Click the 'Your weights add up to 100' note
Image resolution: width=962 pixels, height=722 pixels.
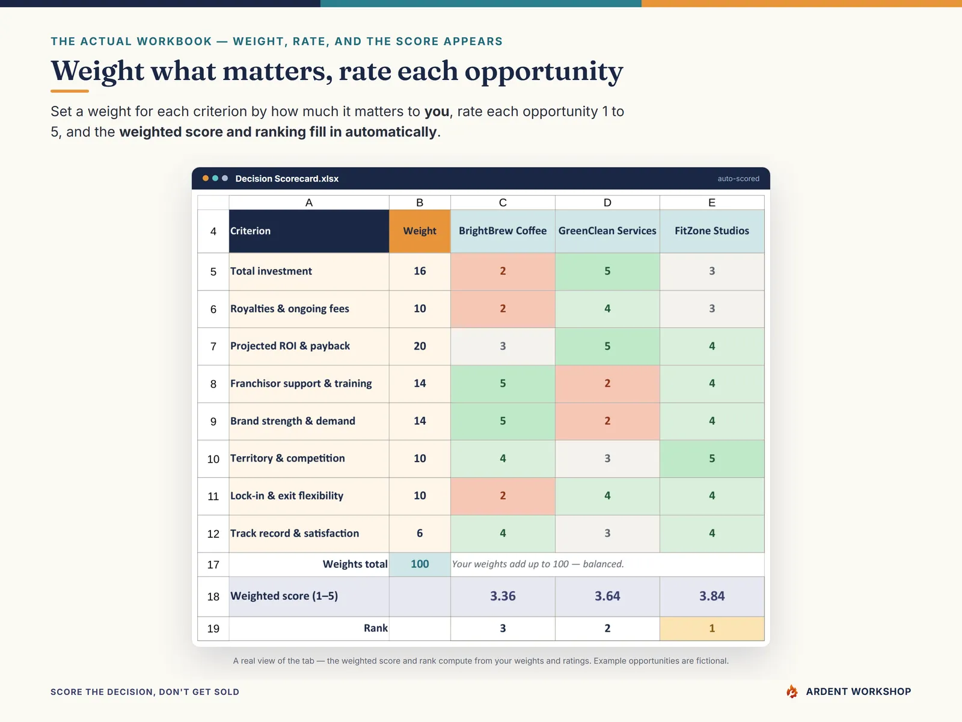pyautogui.click(x=538, y=564)
